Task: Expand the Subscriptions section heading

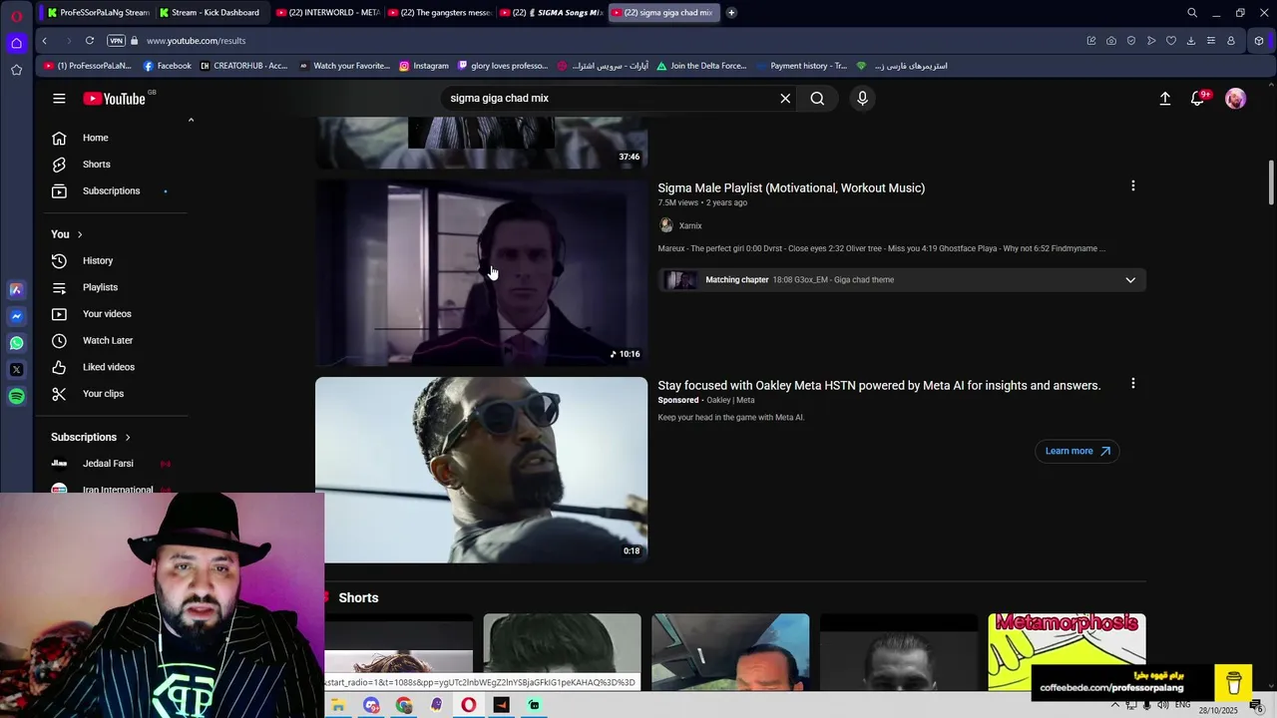Action: coord(91,437)
